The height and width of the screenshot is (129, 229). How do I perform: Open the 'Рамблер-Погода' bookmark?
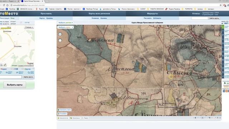click(91, 9)
